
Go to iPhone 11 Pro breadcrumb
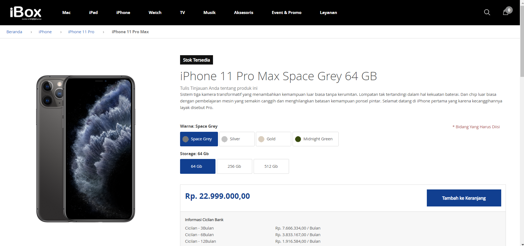pyautogui.click(x=81, y=32)
